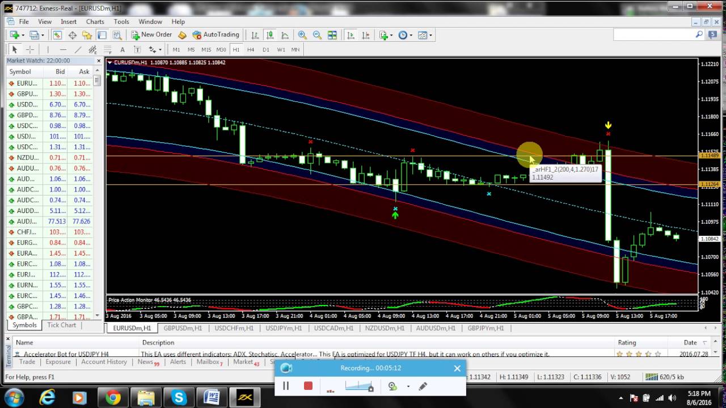Click the New Chart icon
726x408 pixels.
14,35
